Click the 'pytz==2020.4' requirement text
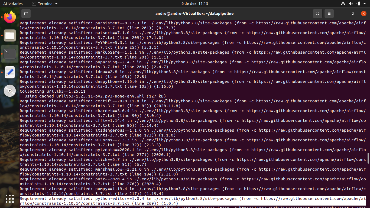Image resolution: width=370 pixels, height=208 pixels. 110,179
